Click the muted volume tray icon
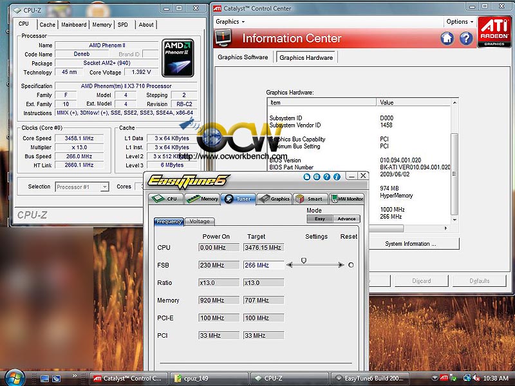Image resolution: width=515 pixels, height=386 pixels. [476, 378]
